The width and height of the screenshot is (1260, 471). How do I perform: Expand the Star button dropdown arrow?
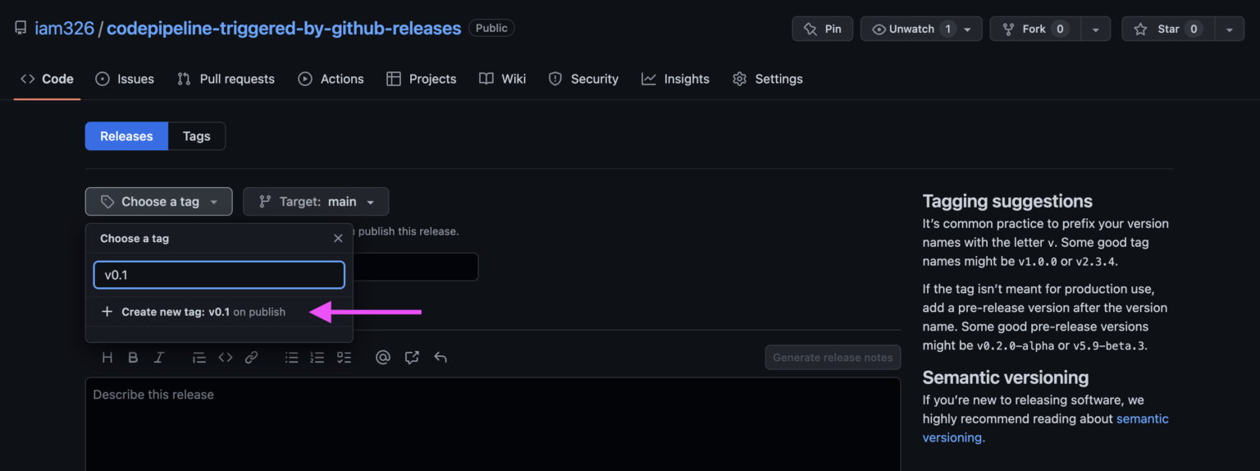coord(1229,29)
